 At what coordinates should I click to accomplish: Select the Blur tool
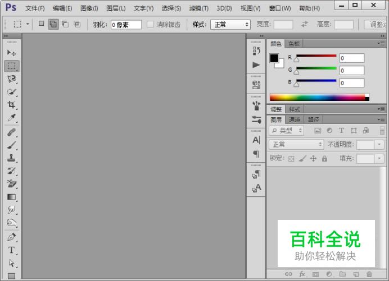click(x=11, y=210)
